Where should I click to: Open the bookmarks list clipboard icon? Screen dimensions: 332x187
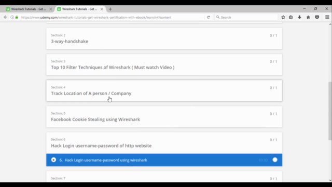pos(291,17)
